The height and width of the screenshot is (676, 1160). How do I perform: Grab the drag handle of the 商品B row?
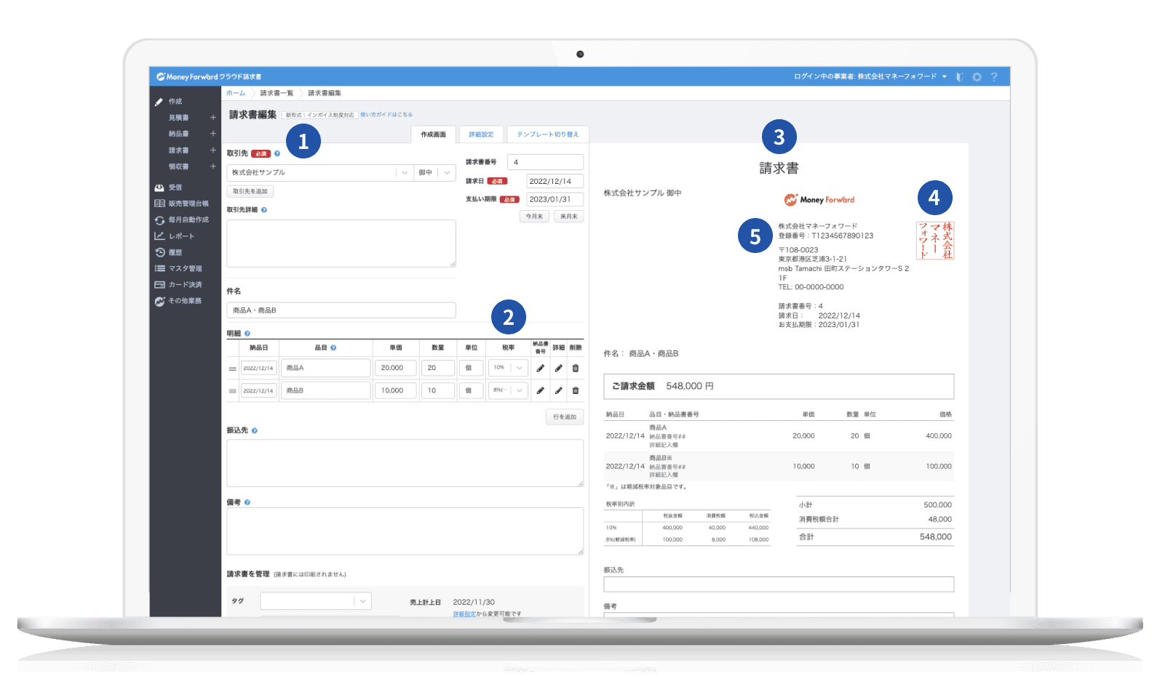click(232, 391)
